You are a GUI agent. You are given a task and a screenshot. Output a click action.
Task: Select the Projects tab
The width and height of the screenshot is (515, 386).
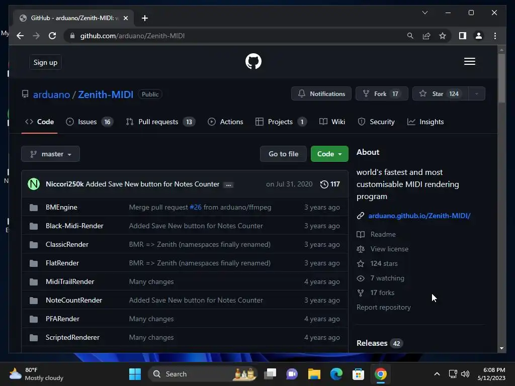281,122
